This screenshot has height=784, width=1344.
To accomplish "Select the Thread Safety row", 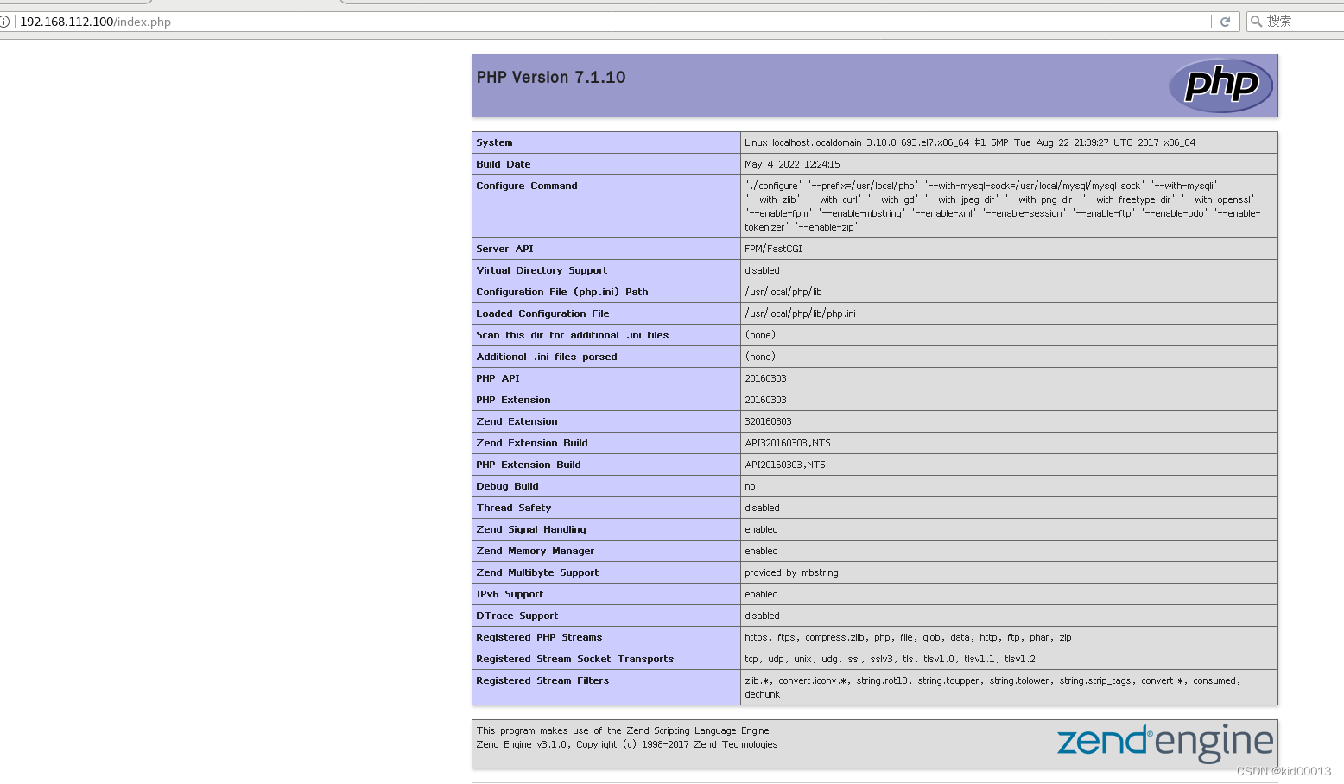I will point(513,508).
